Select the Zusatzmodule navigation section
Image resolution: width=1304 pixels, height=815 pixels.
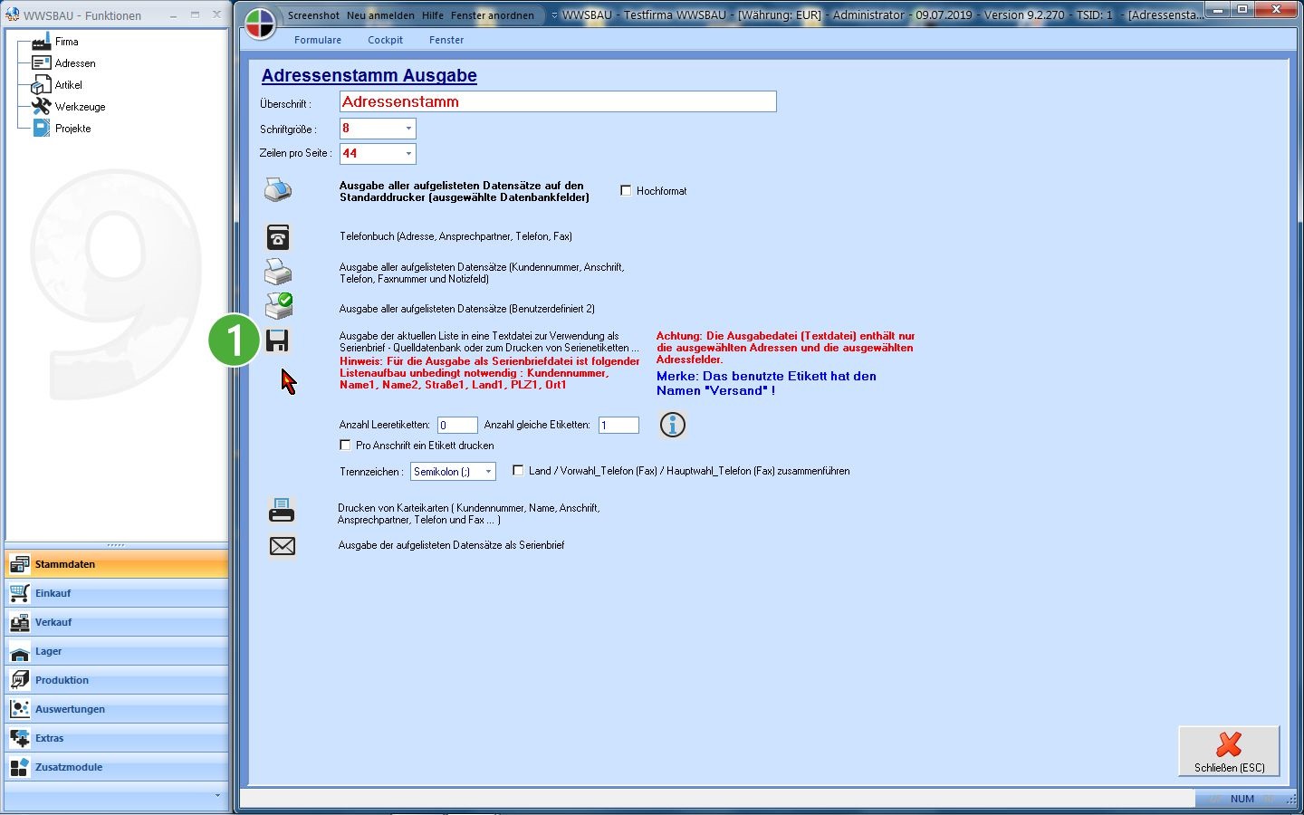[x=117, y=767]
